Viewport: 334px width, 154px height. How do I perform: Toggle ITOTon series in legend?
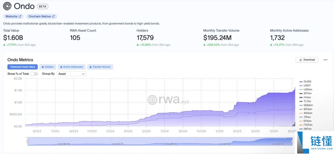pyautogui.click(x=306, y=125)
